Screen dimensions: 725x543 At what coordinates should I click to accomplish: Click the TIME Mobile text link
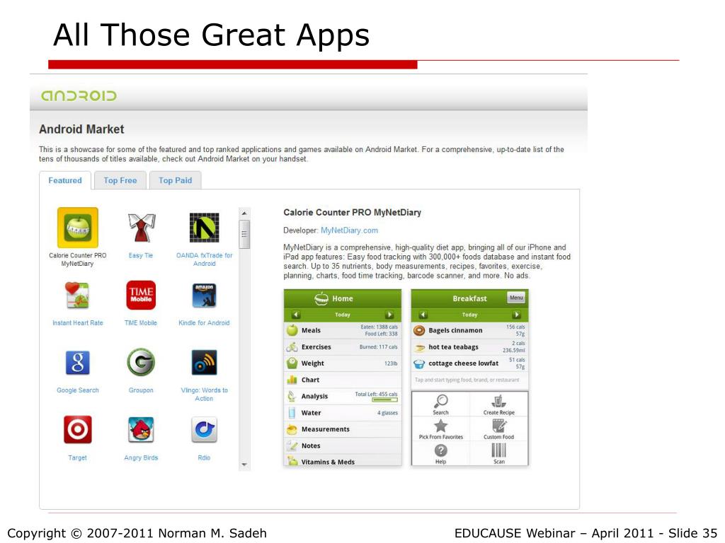pos(141,322)
